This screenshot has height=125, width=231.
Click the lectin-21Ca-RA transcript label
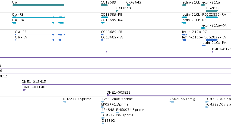coord(214,25)
